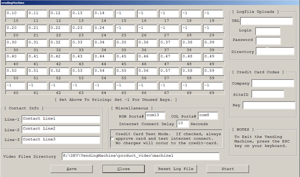Image resolution: width=300 pixels, height=177 pixels.
Task: Select price field for bay 12
Action: (x=59, y=13)
